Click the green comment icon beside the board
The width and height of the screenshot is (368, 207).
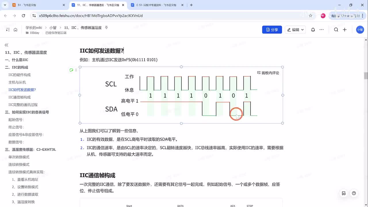coord(71,70)
